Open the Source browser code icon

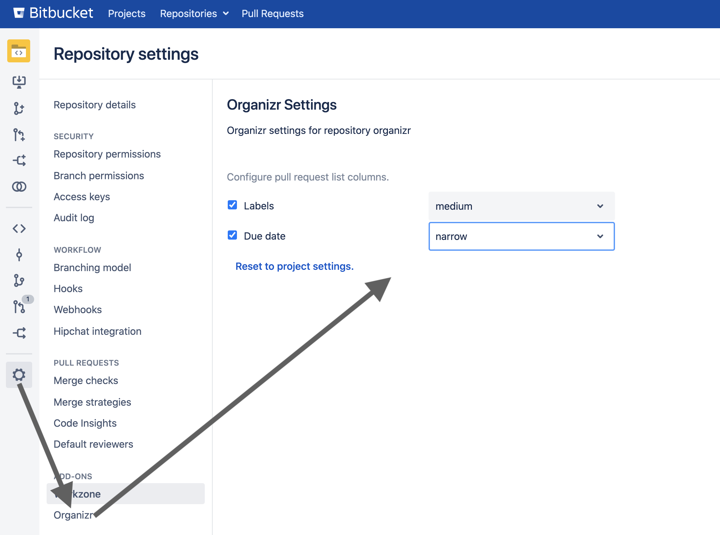coord(19,229)
